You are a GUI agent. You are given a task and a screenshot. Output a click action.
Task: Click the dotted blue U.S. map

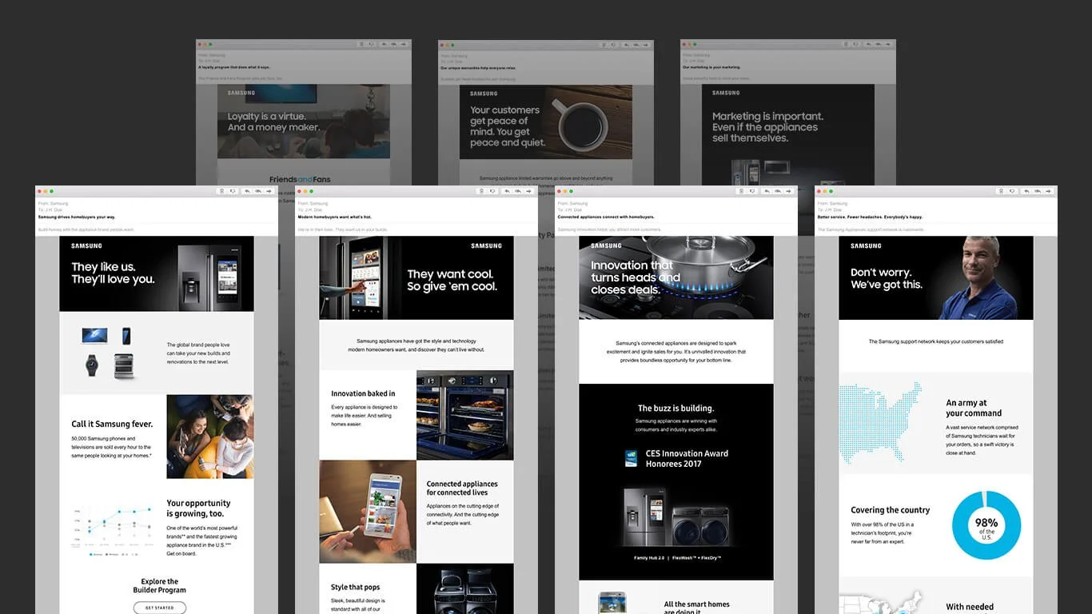click(x=879, y=423)
